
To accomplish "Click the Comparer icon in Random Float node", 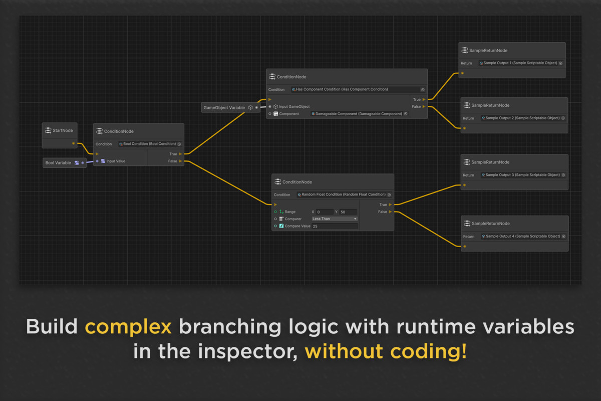I will [281, 219].
